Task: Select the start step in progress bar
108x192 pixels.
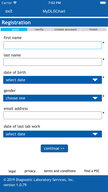Action: pos(14,30)
